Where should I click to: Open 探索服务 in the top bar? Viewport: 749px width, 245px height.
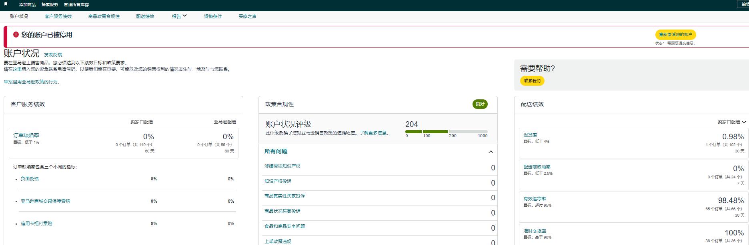tap(50, 5)
